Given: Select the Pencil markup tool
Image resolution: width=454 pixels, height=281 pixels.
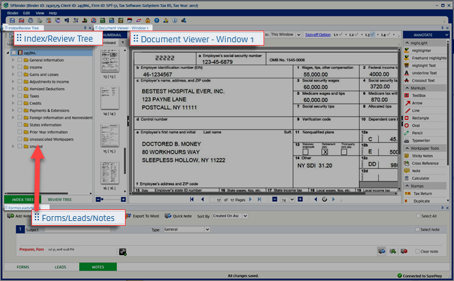Looking at the screenshot, I should click(x=417, y=132).
